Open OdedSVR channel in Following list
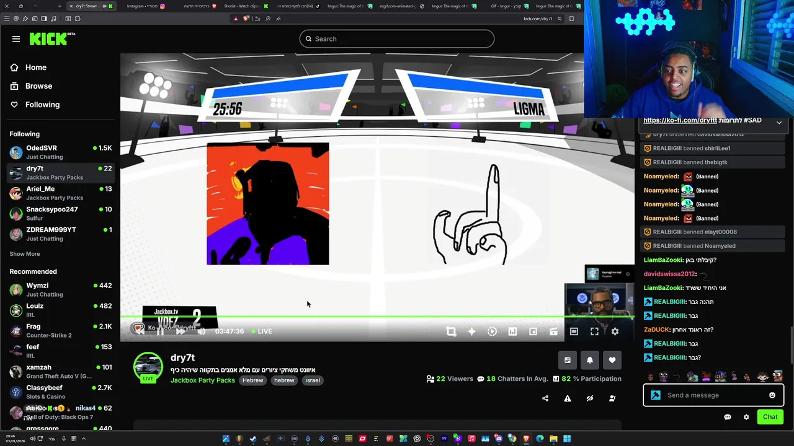This screenshot has width=794, height=446. click(60, 152)
